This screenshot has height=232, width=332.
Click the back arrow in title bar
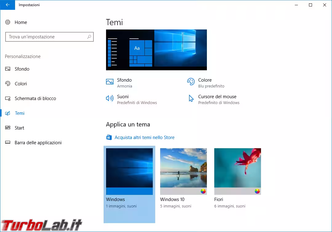(7, 5)
